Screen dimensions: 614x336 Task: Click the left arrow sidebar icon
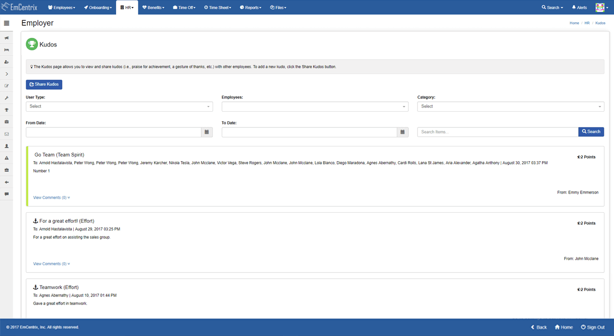click(x=7, y=182)
